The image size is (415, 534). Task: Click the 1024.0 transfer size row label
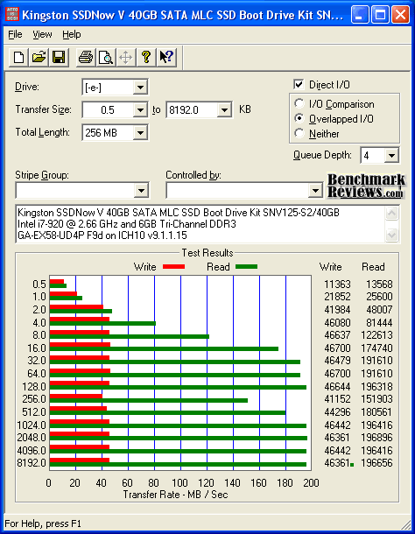[x=32, y=425]
